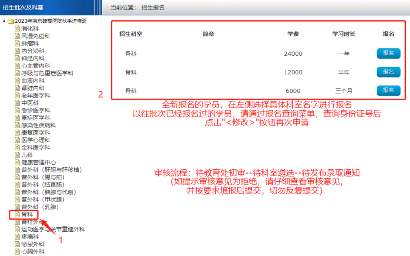
Task: Click 报名 button for 12000 半年 course
Action: [x=388, y=72]
